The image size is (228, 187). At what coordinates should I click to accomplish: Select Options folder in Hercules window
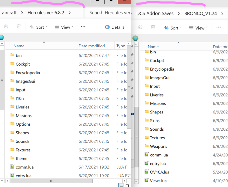[x=23, y=124]
